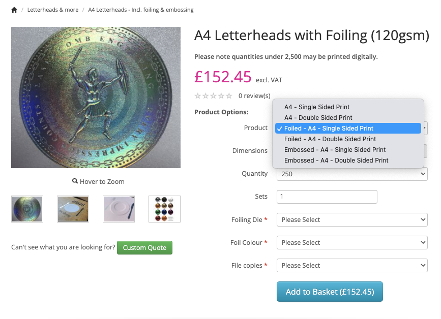Image resolution: width=441 pixels, height=319 pixels.
Task: Choose Embossed - A4 - Single Sided Print
Action: click(335, 150)
